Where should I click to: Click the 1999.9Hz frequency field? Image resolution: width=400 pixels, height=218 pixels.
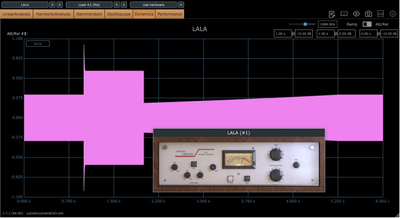pos(327,24)
